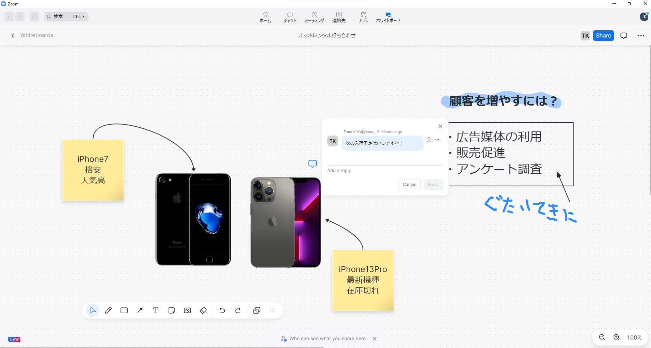Zoom in the whiteboard
This screenshot has width=651, height=348.
tap(617, 337)
